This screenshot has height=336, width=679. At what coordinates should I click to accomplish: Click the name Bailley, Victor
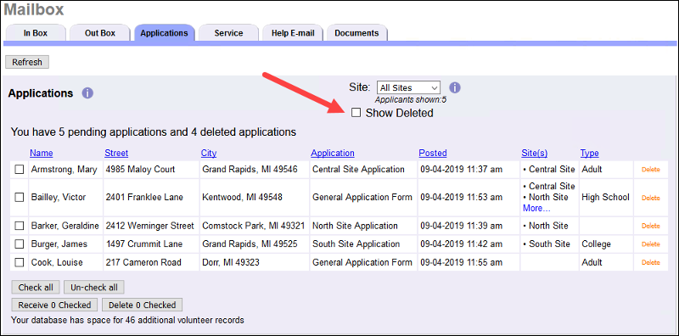coord(59,198)
